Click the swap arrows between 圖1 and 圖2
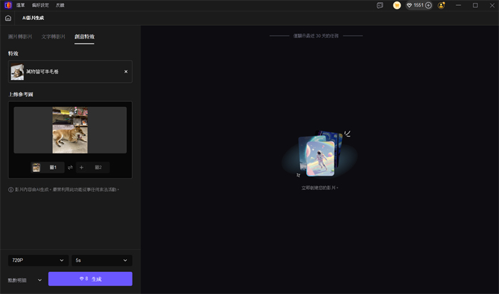Screen dimensions: 499x294 point(70,167)
